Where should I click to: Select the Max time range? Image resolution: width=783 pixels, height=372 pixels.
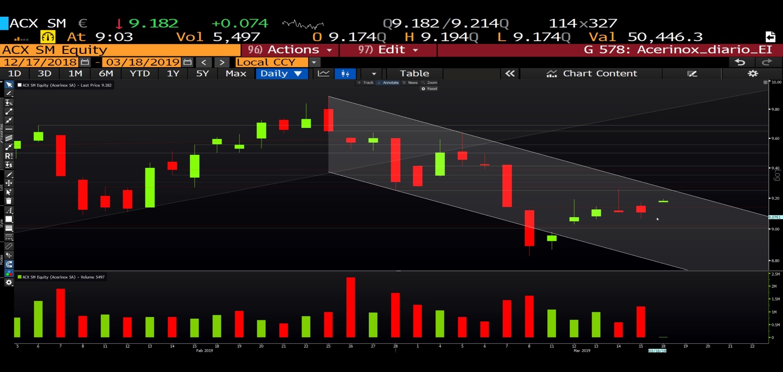pyautogui.click(x=236, y=73)
